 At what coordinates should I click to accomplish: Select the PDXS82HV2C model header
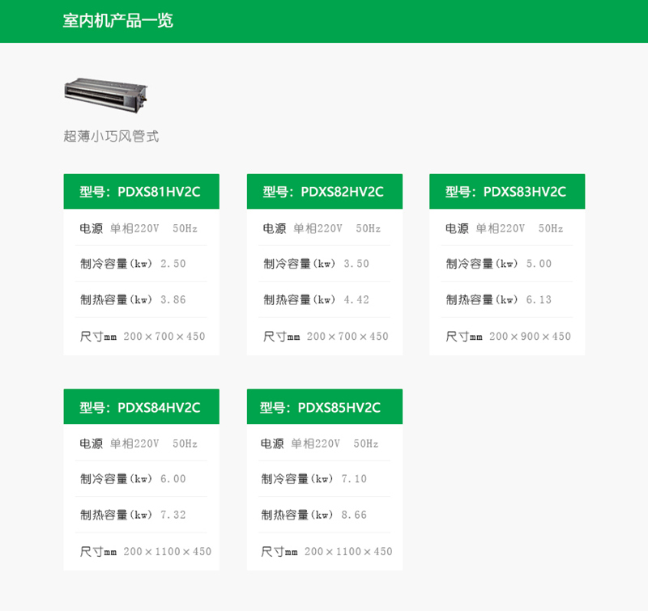(324, 192)
